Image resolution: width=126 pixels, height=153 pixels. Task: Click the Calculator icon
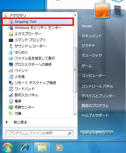[x=11, y=101]
